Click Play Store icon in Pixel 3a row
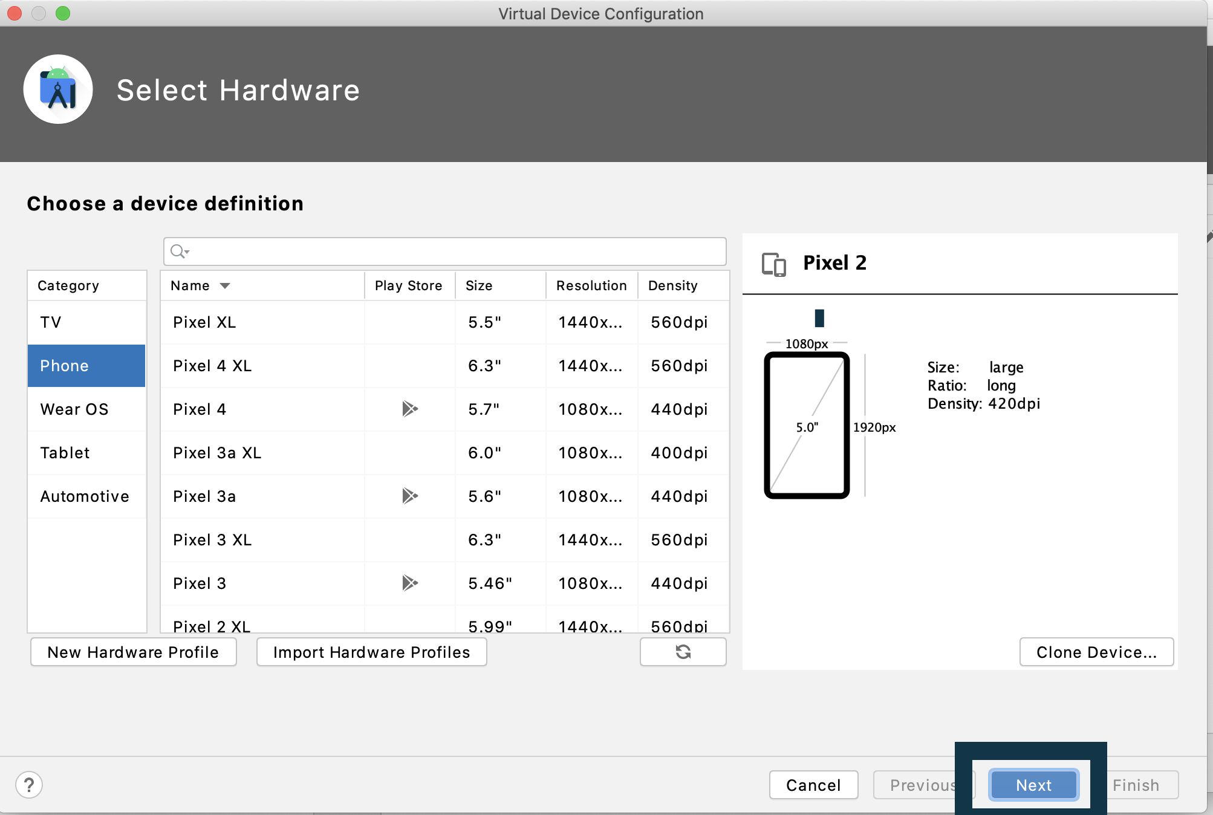1213x815 pixels. pos(409,496)
